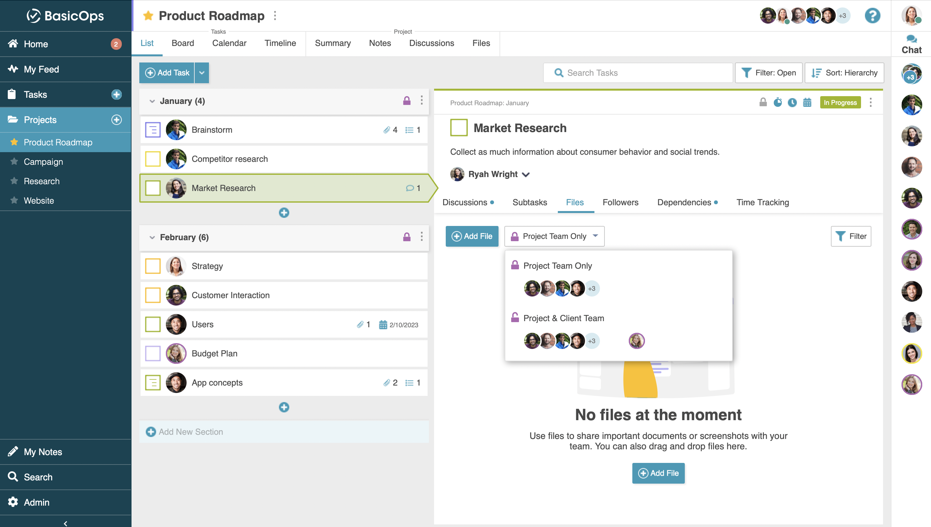Click the Product Roadmap favorite star in title
Screen dimensions: 931x527
click(148, 16)
